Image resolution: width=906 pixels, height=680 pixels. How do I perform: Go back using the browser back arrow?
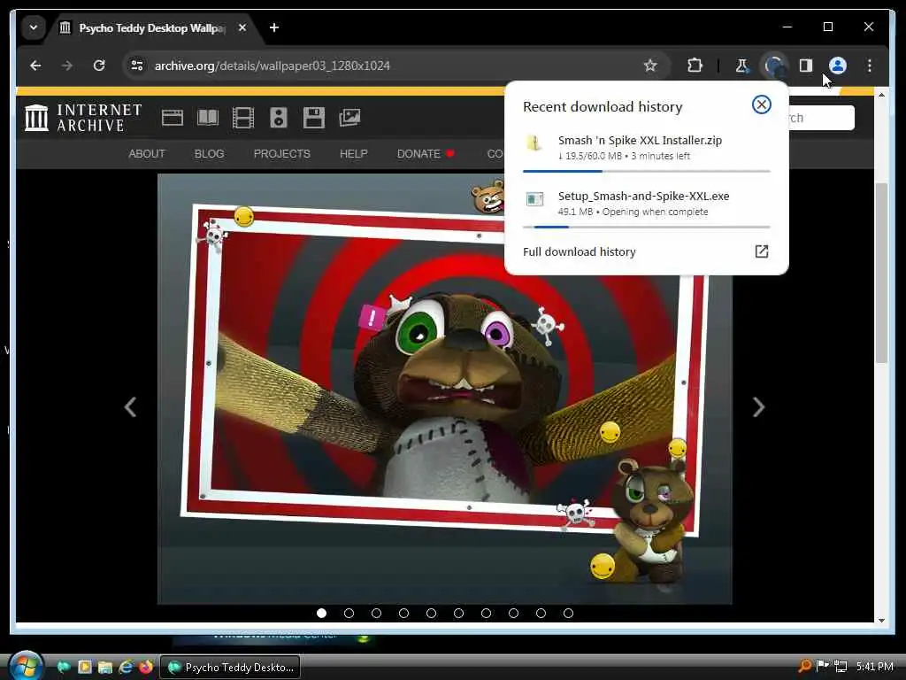click(35, 66)
